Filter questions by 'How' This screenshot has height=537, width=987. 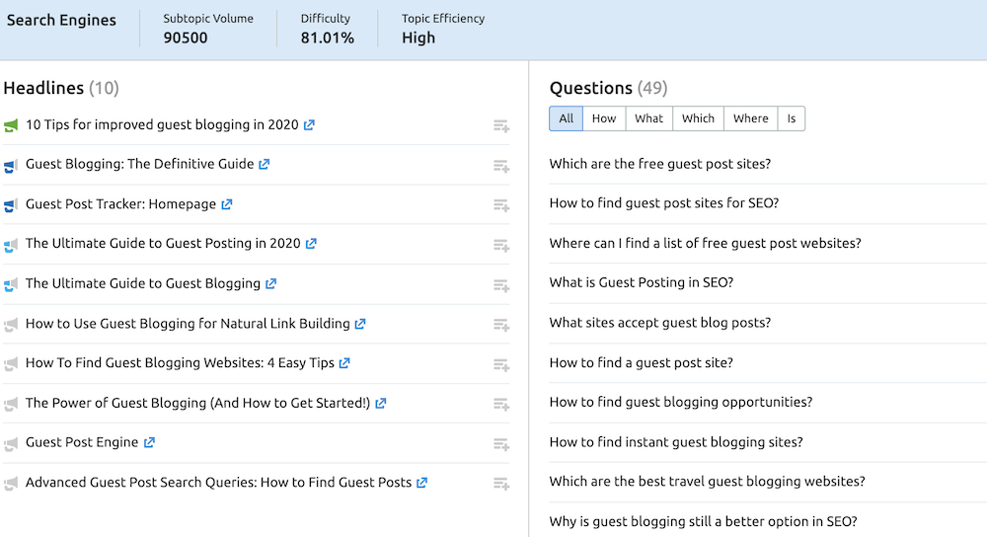coord(604,118)
